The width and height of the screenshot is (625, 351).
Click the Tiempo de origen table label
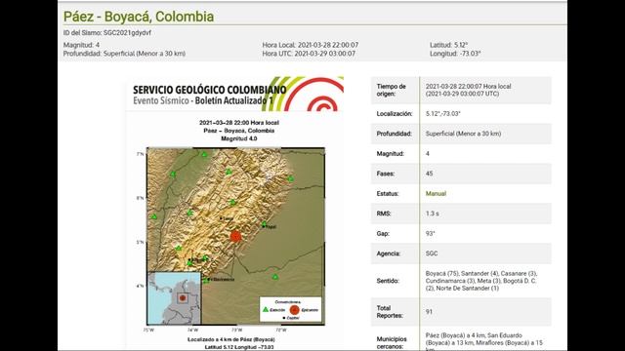click(391, 90)
